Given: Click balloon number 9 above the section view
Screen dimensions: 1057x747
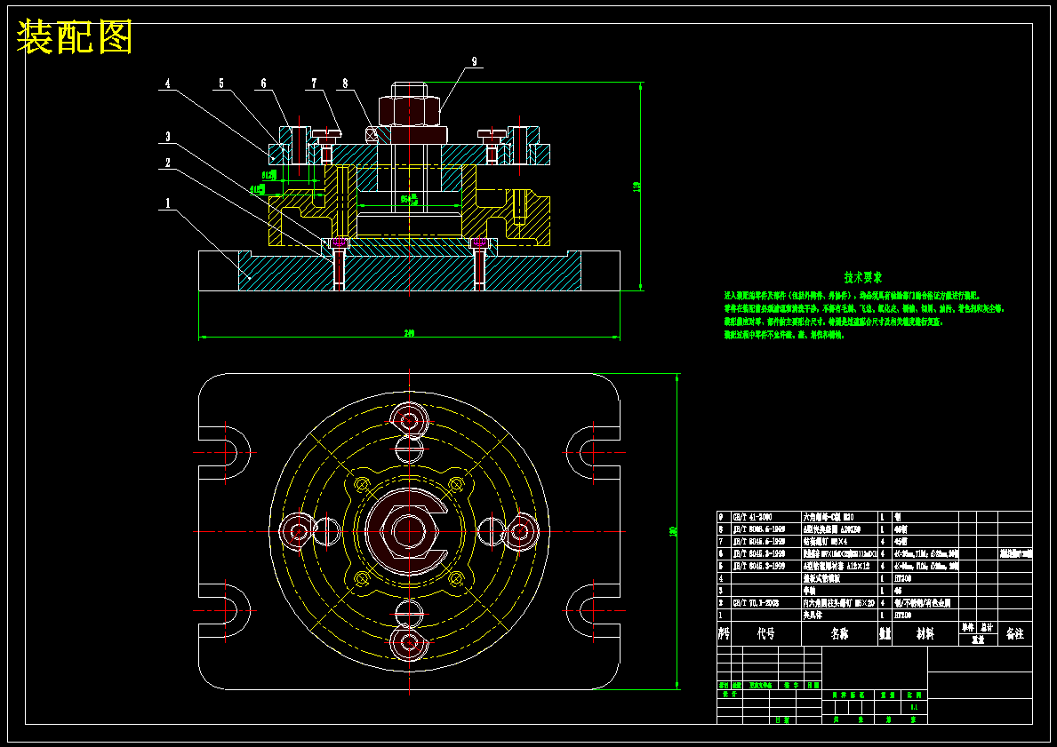Looking at the screenshot, I should (474, 61).
